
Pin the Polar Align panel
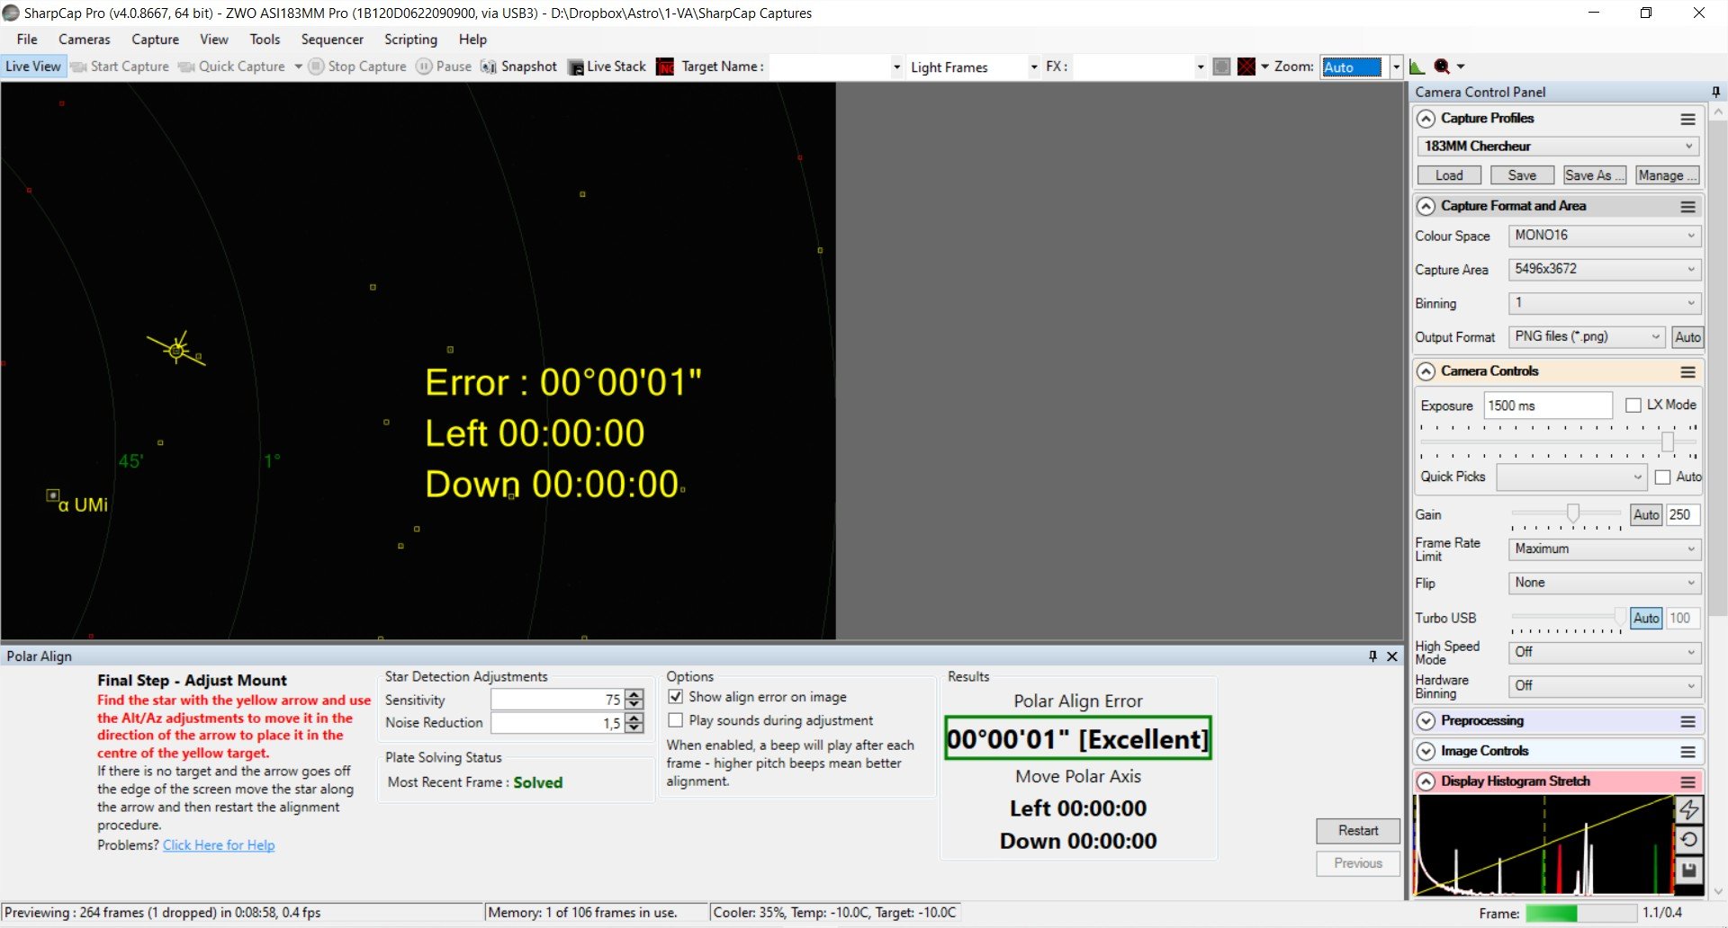coord(1372,656)
